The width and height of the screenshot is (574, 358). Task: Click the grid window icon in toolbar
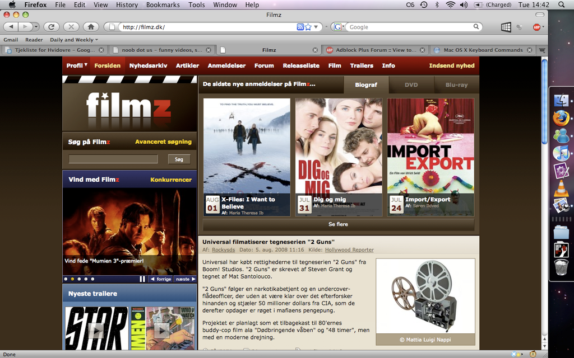506,27
